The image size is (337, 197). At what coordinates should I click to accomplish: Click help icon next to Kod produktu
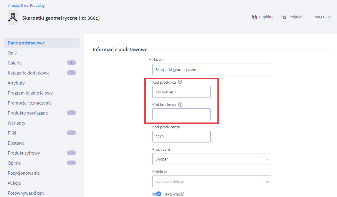point(180,82)
